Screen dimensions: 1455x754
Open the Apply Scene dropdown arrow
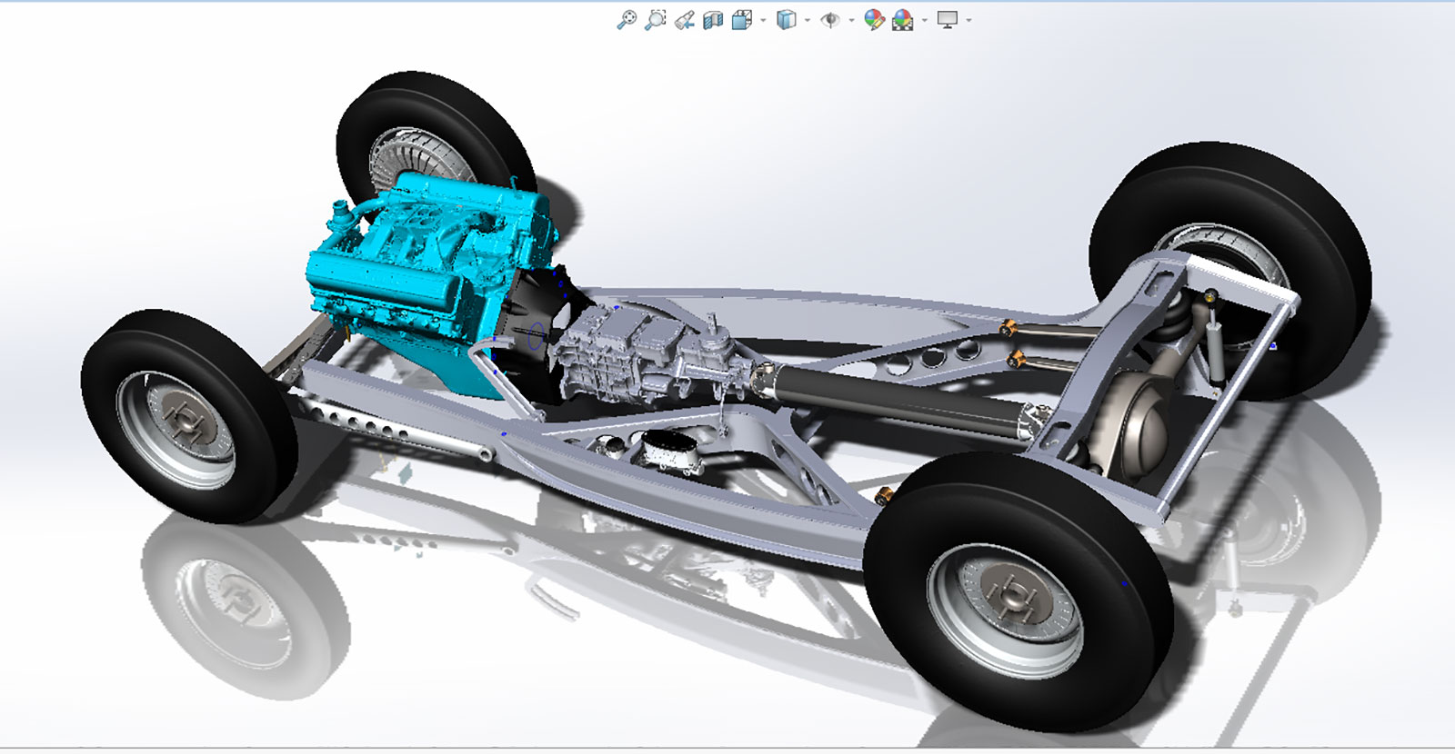click(924, 20)
